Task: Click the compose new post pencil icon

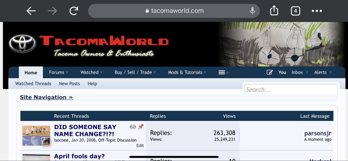Action: tap(270, 72)
